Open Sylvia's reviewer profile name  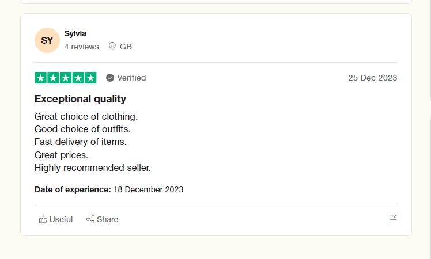coord(75,33)
